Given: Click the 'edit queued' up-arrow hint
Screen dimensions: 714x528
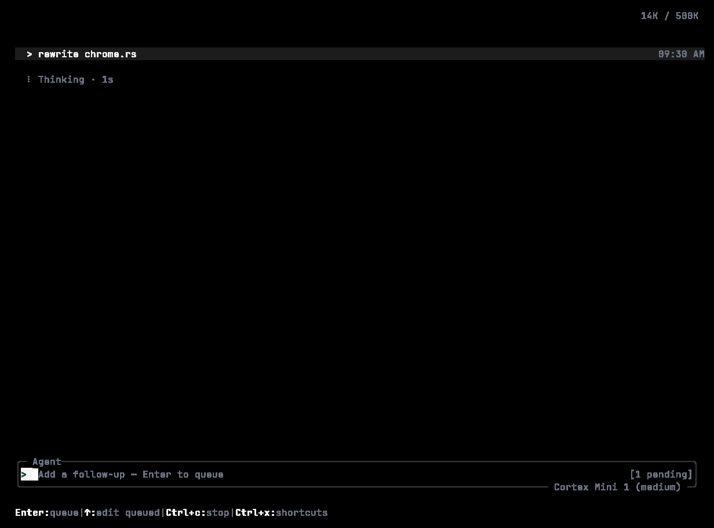Looking at the screenshot, I should [x=122, y=512].
